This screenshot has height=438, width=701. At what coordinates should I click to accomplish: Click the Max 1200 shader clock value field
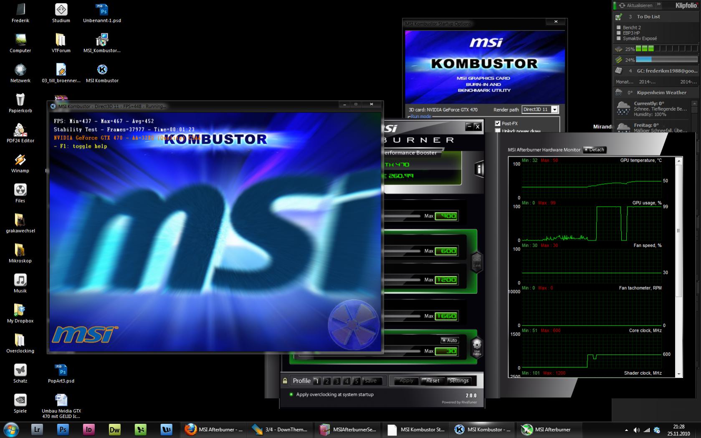[x=446, y=280]
